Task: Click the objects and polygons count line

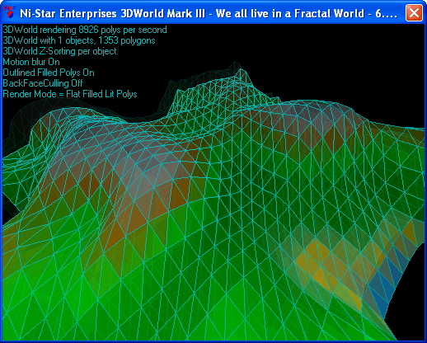Action: point(79,40)
